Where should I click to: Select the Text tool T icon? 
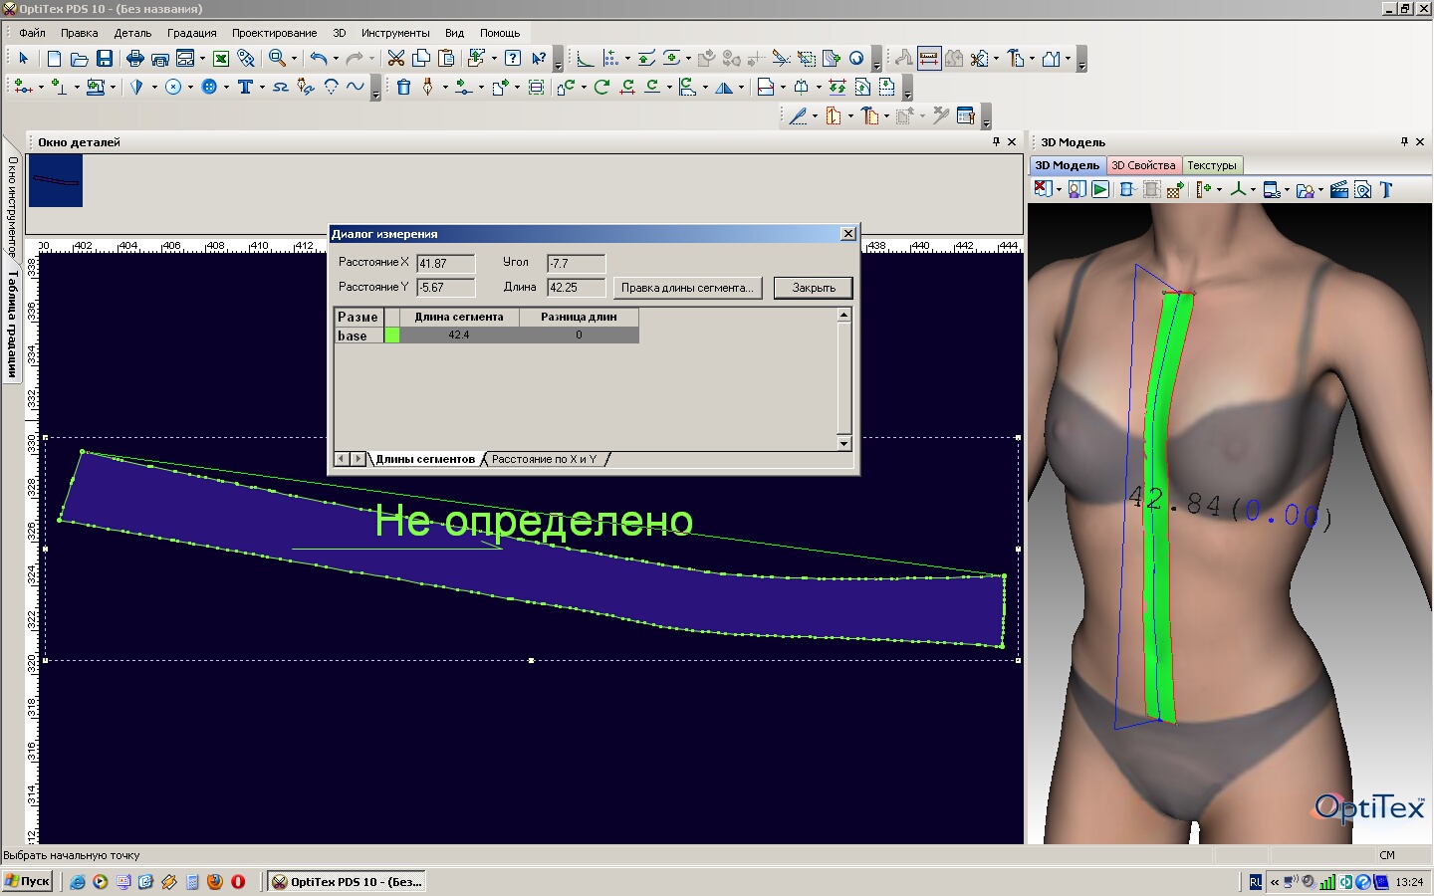(245, 88)
